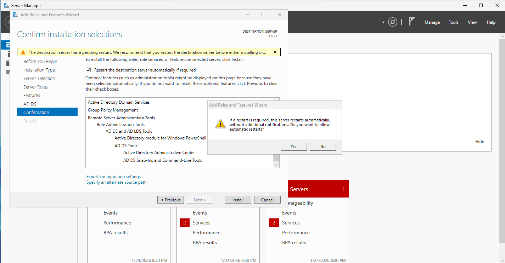The image size is (505, 263).
Task: Select the highlighted Confirmation wizard step
Action: click(47, 112)
